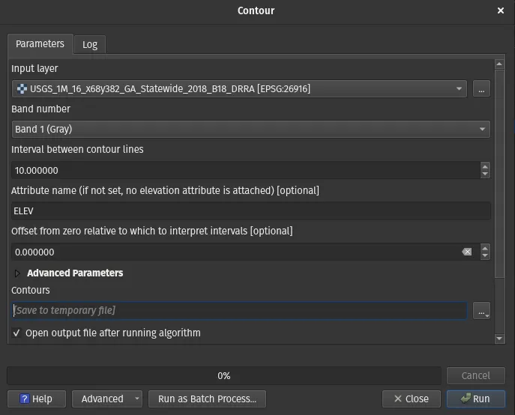Decrease the contour interval with the down arrow
Viewport: 515px width, 415px height.
[x=485, y=175]
